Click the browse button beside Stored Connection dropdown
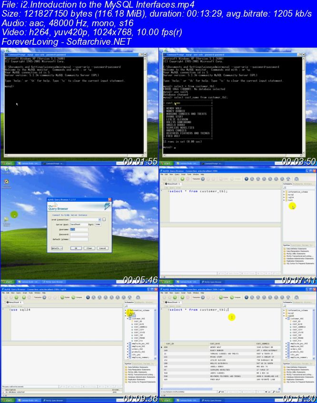The height and width of the screenshot is (403, 317). coord(104,219)
